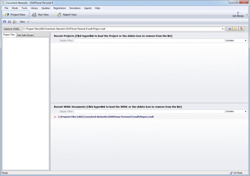Click the save project floppy icon

point(9,22)
